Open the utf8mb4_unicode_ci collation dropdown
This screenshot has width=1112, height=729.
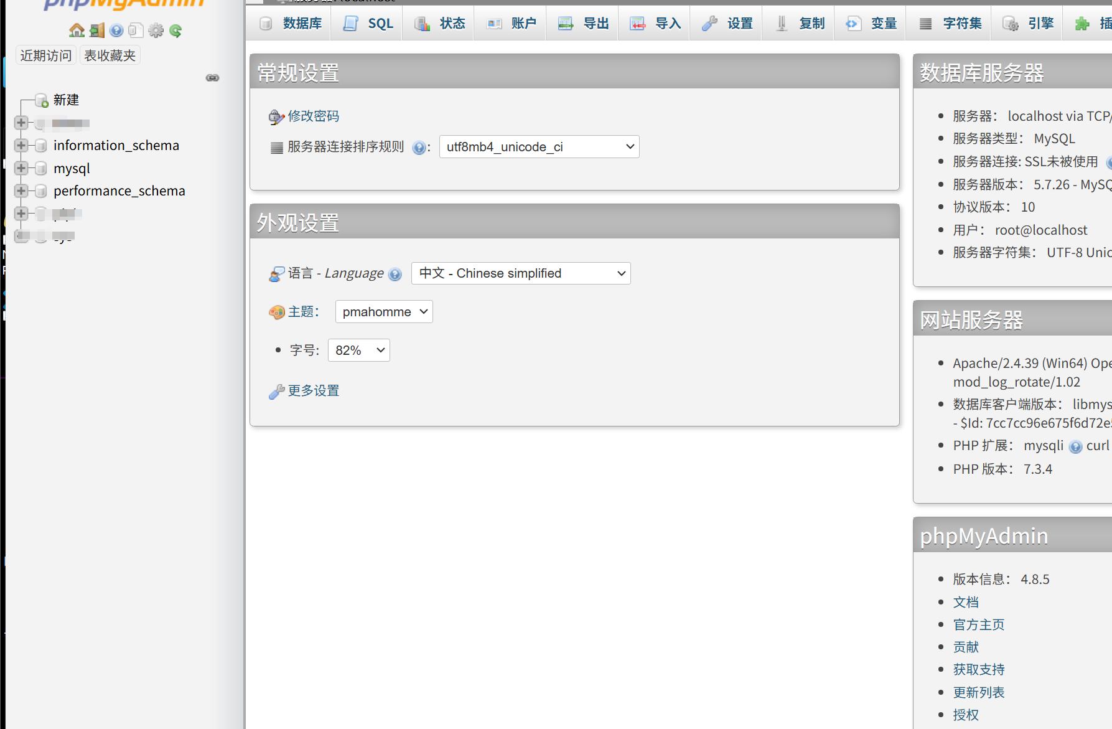point(539,147)
